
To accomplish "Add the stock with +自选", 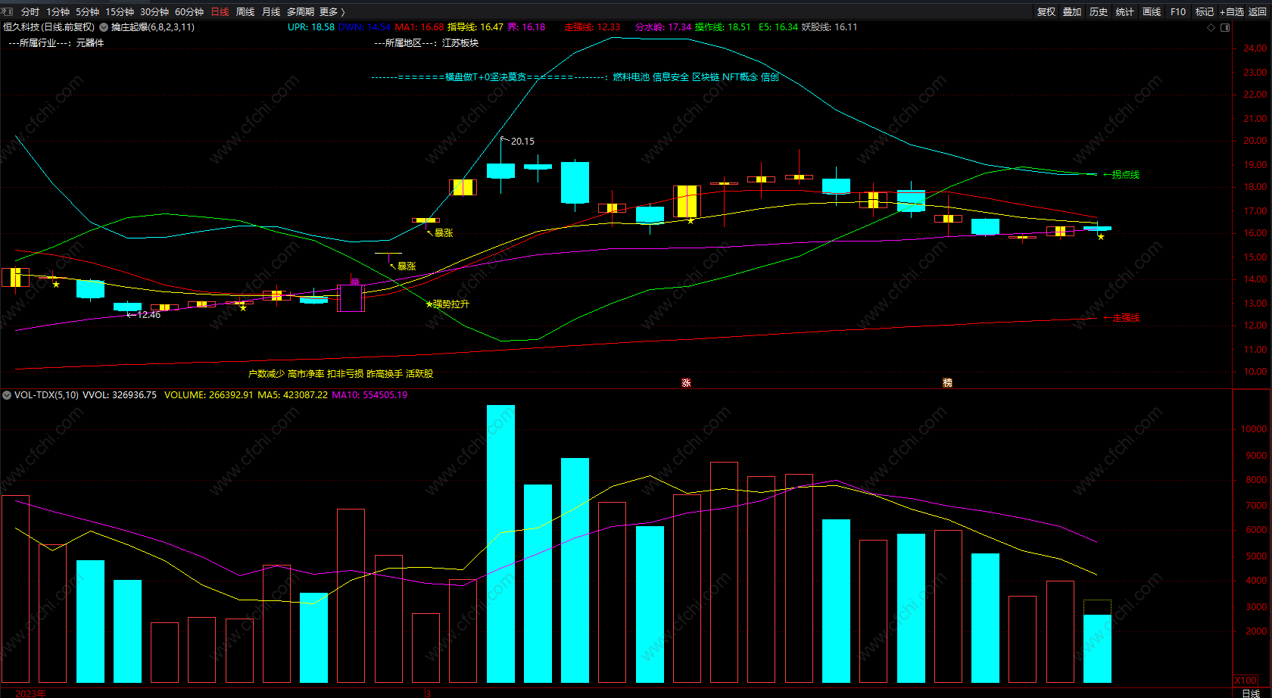I will (x=1232, y=12).
